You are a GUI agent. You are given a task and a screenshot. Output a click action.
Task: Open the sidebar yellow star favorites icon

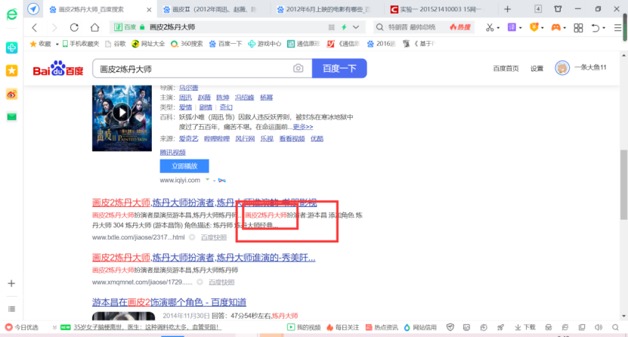(11, 71)
